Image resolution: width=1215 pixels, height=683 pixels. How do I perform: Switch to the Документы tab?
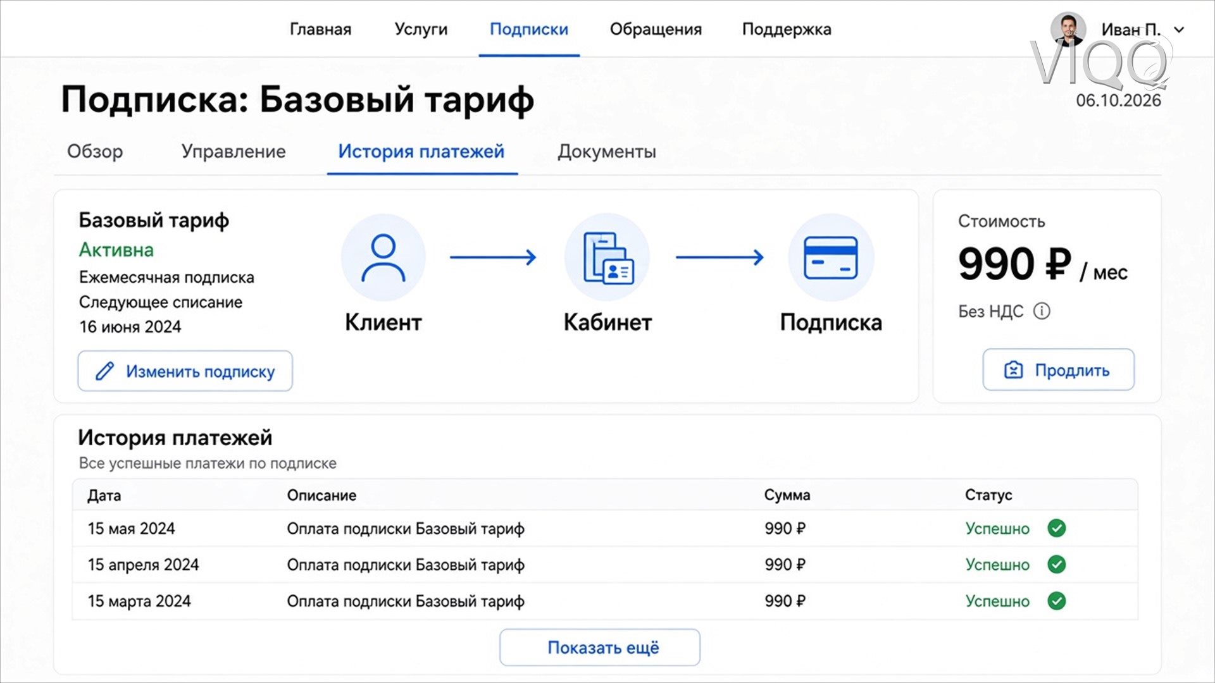tap(606, 152)
